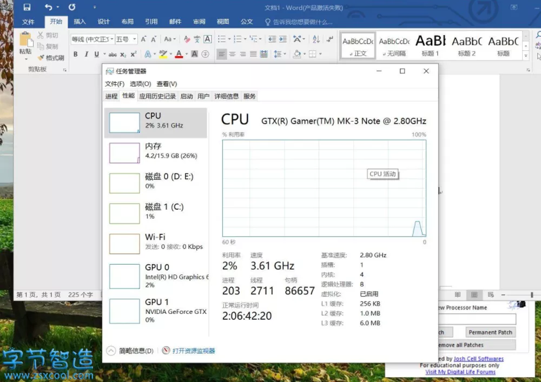Visit the My Digital Life Forums link

point(460,372)
